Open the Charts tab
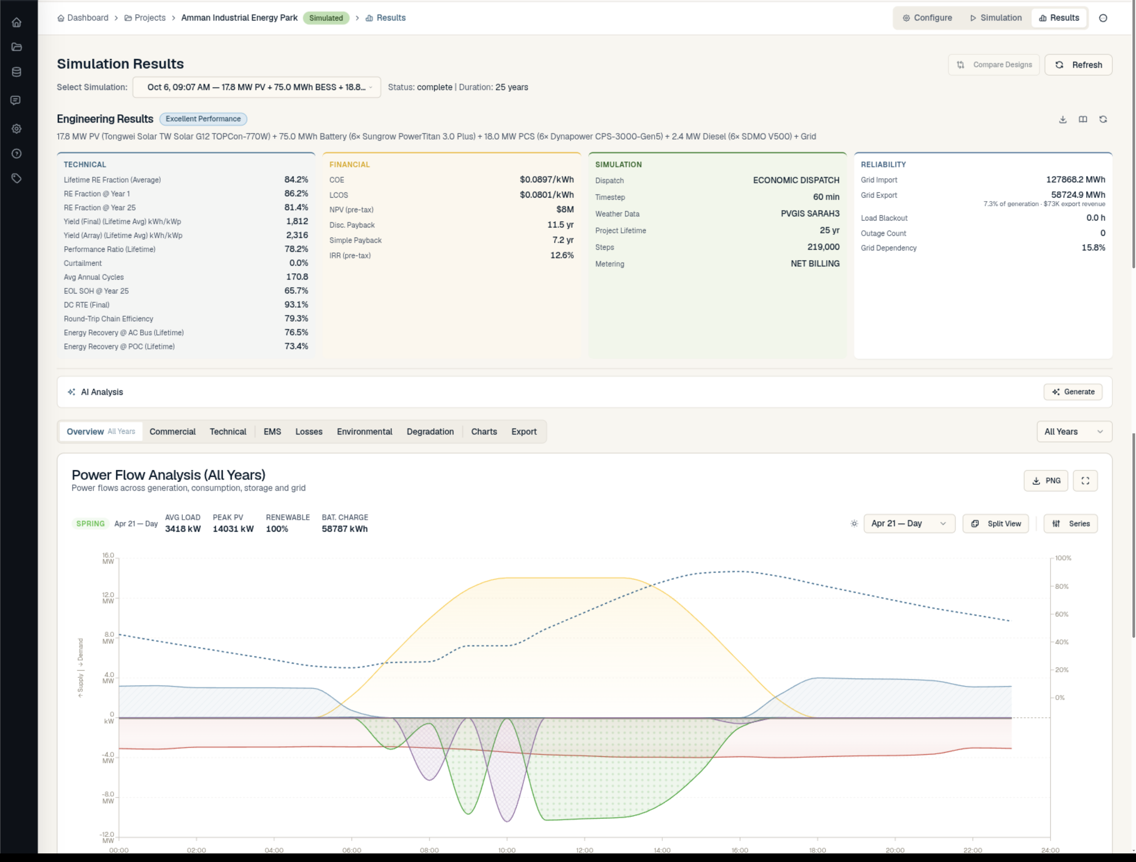 484,432
